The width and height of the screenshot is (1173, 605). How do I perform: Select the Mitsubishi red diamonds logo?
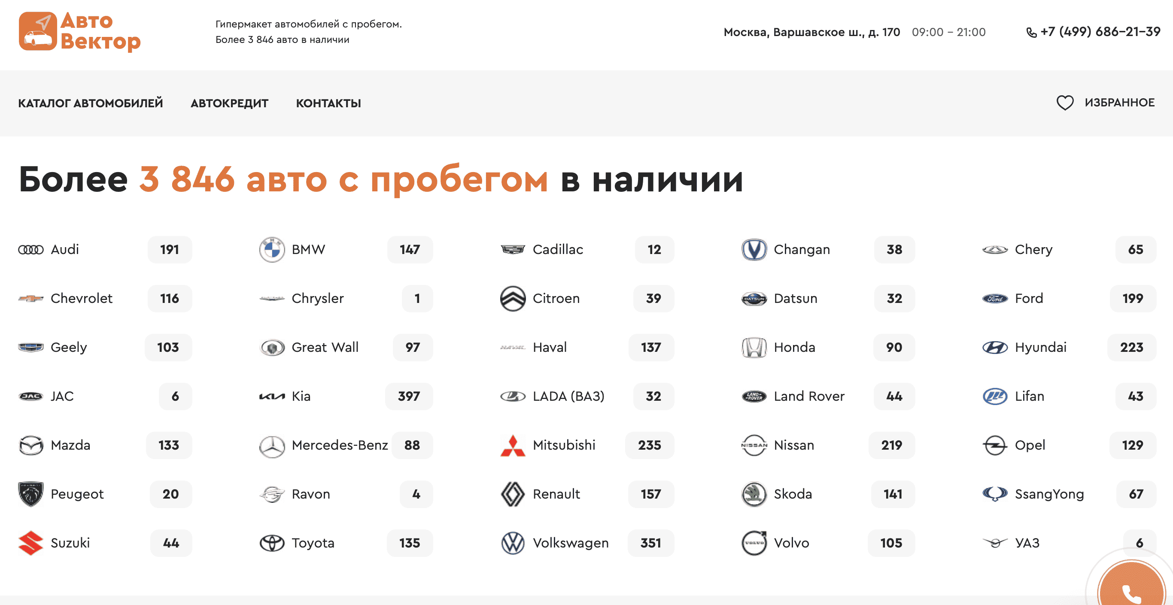pos(513,446)
